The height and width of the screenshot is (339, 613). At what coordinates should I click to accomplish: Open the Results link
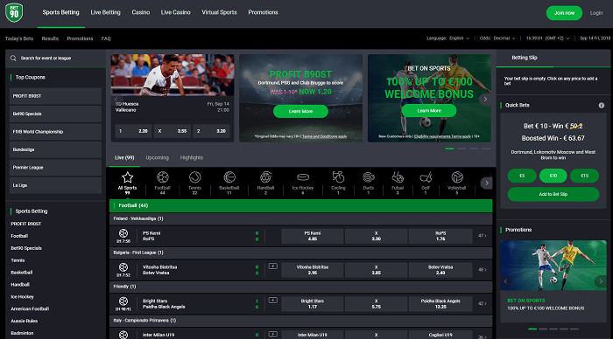(x=50, y=38)
